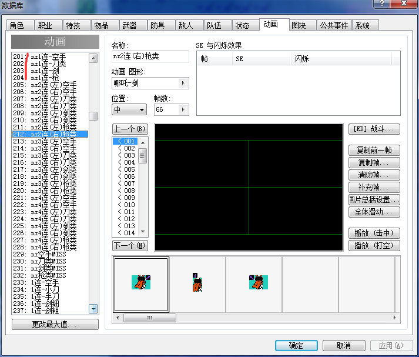Image resolution: width=419 pixels, height=357 pixels.
Task: Open the 动画图形 graphic selector arrow
Action: pyautogui.click(x=183, y=83)
